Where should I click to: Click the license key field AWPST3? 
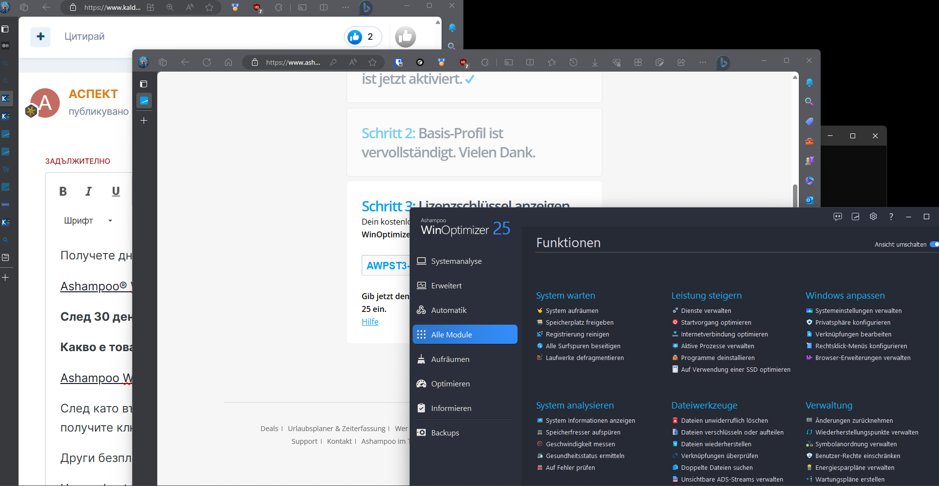pyautogui.click(x=386, y=265)
